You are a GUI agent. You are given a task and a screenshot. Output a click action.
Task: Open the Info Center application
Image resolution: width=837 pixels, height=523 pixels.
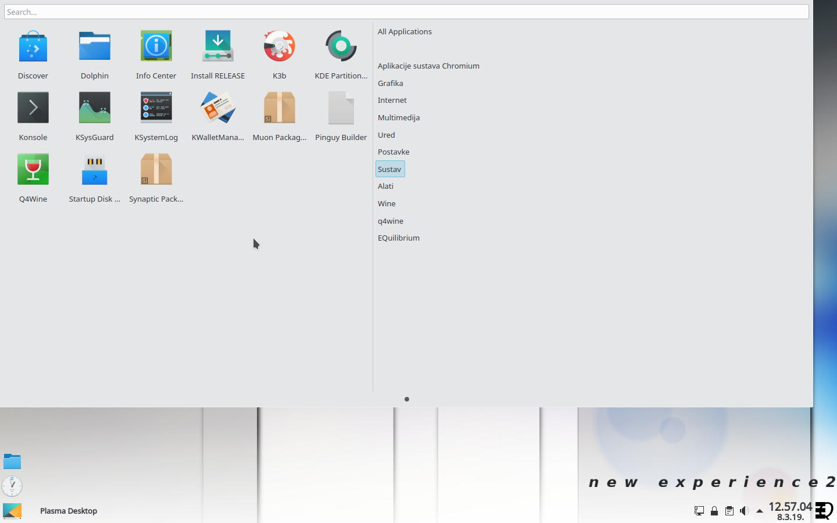click(x=156, y=55)
